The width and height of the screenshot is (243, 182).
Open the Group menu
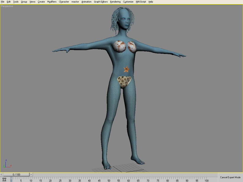pyautogui.click(x=24, y=2)
